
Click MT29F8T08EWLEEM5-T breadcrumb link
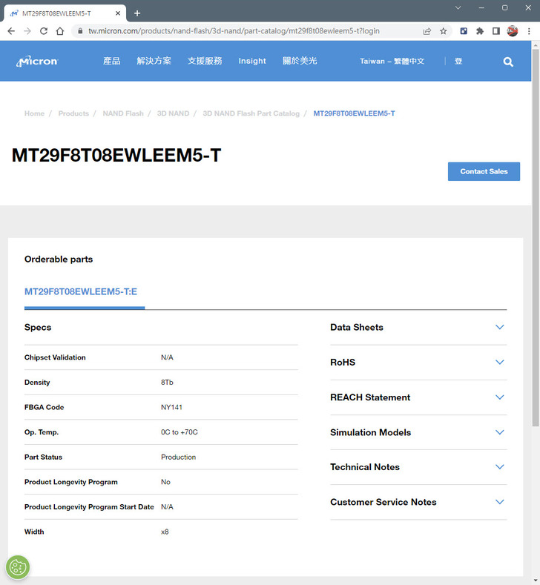click(x=354, y=113)
